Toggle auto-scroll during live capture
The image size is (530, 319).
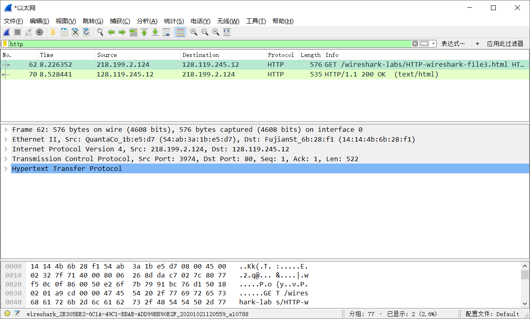[x=166, y=32]
